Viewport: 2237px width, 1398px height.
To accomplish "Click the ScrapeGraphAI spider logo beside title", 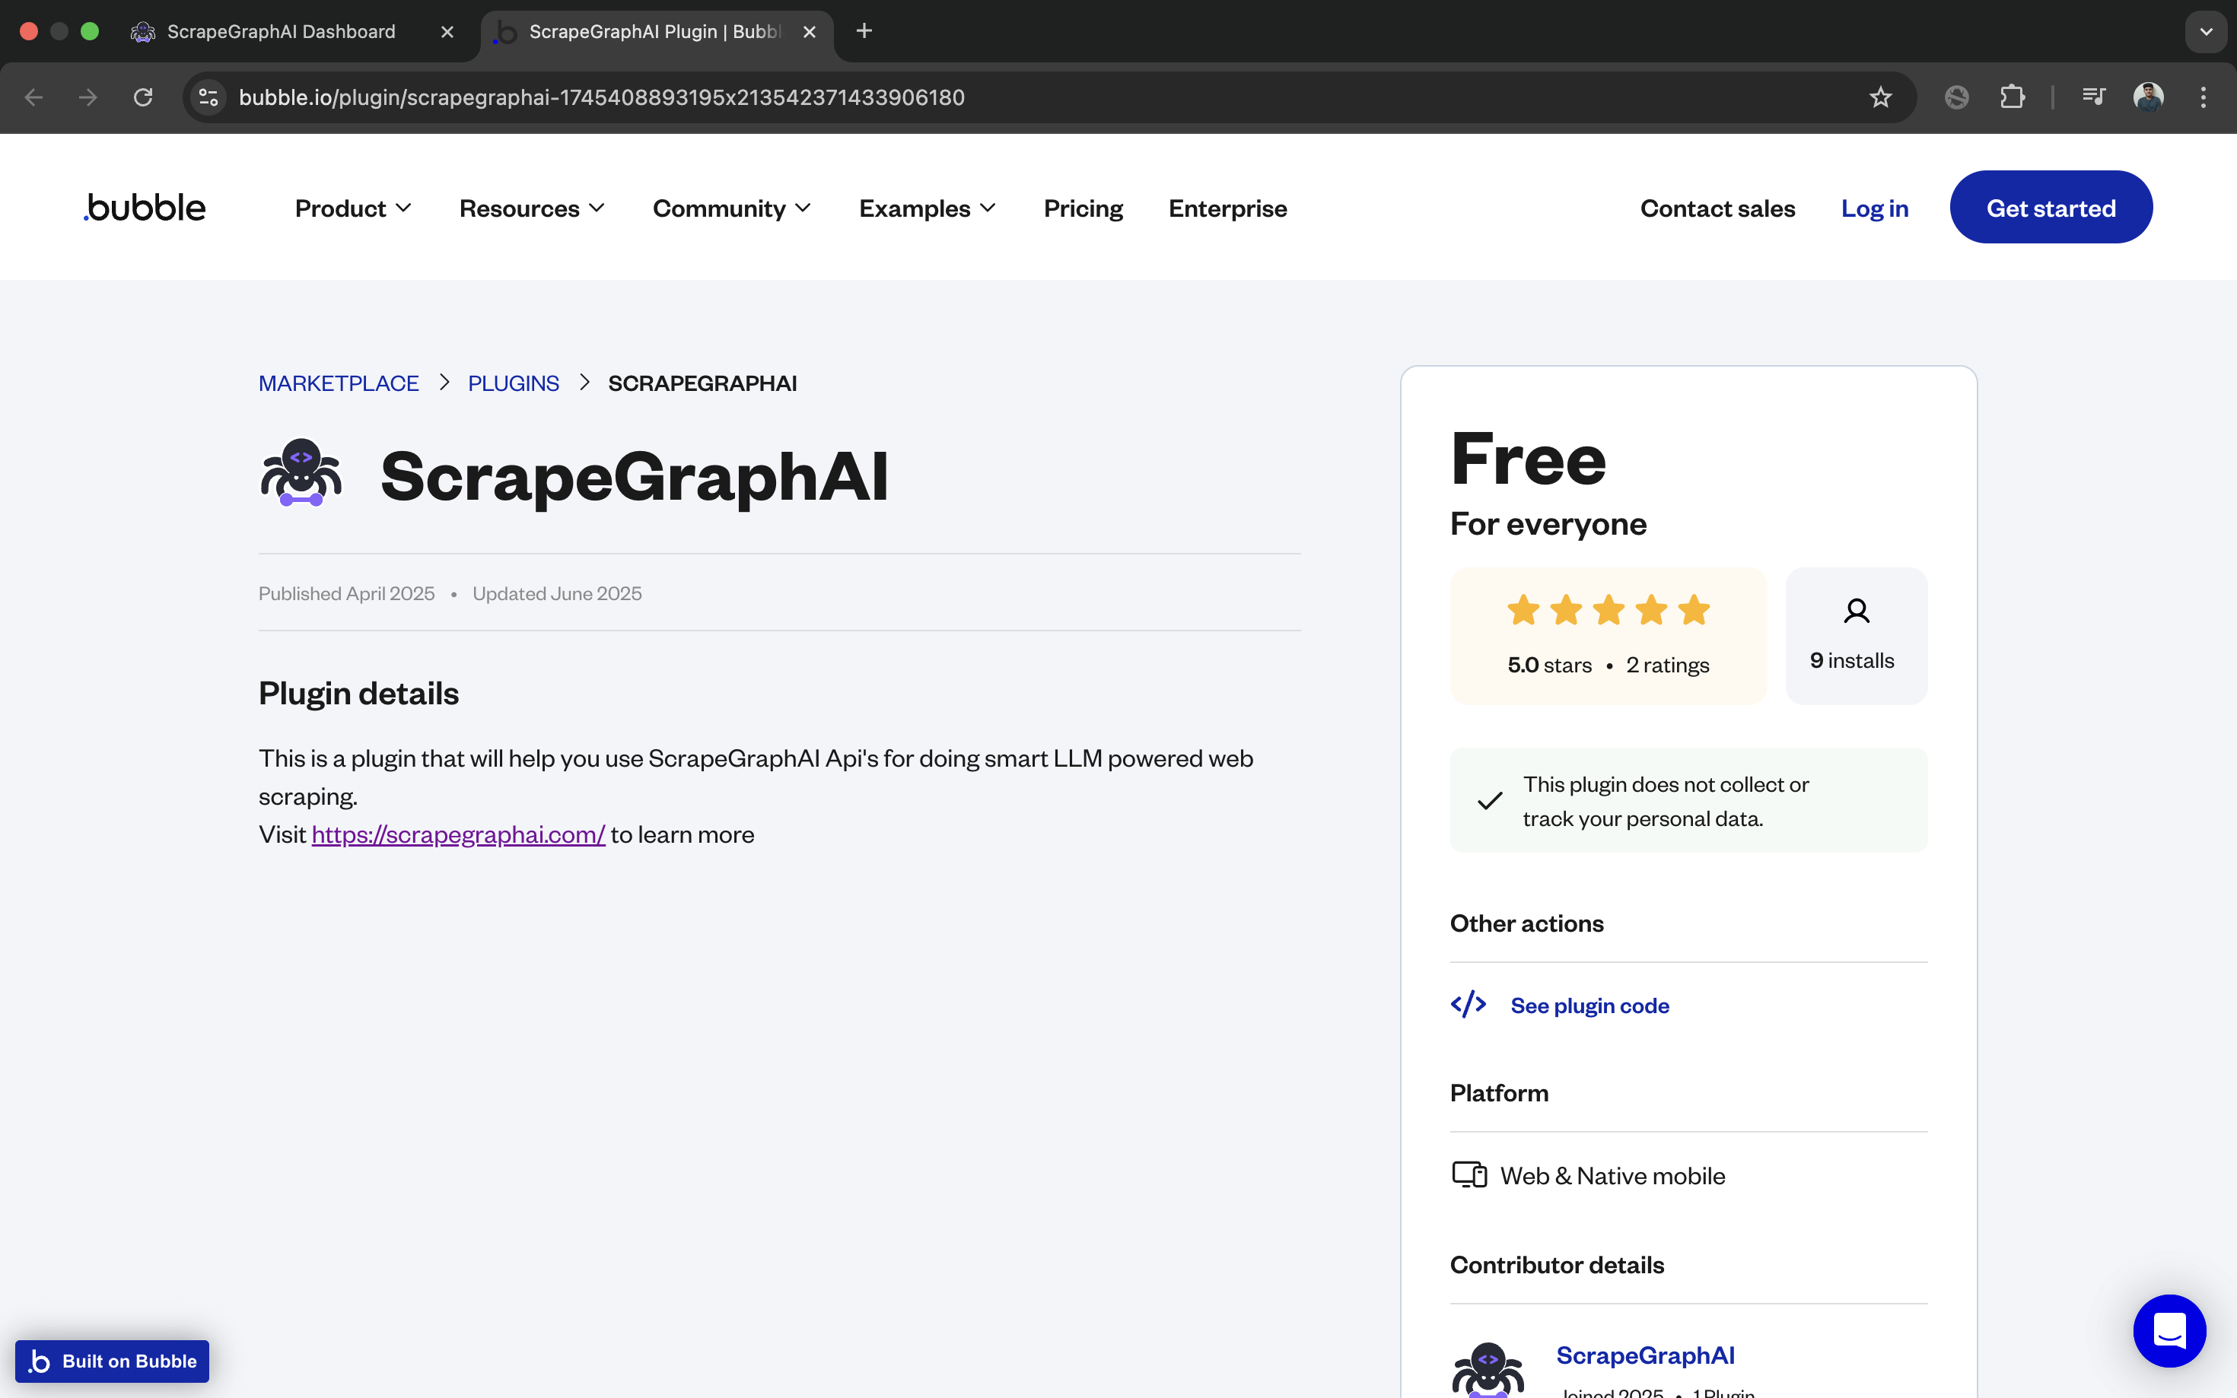I will pyautogui.click(x=301, y=472).
